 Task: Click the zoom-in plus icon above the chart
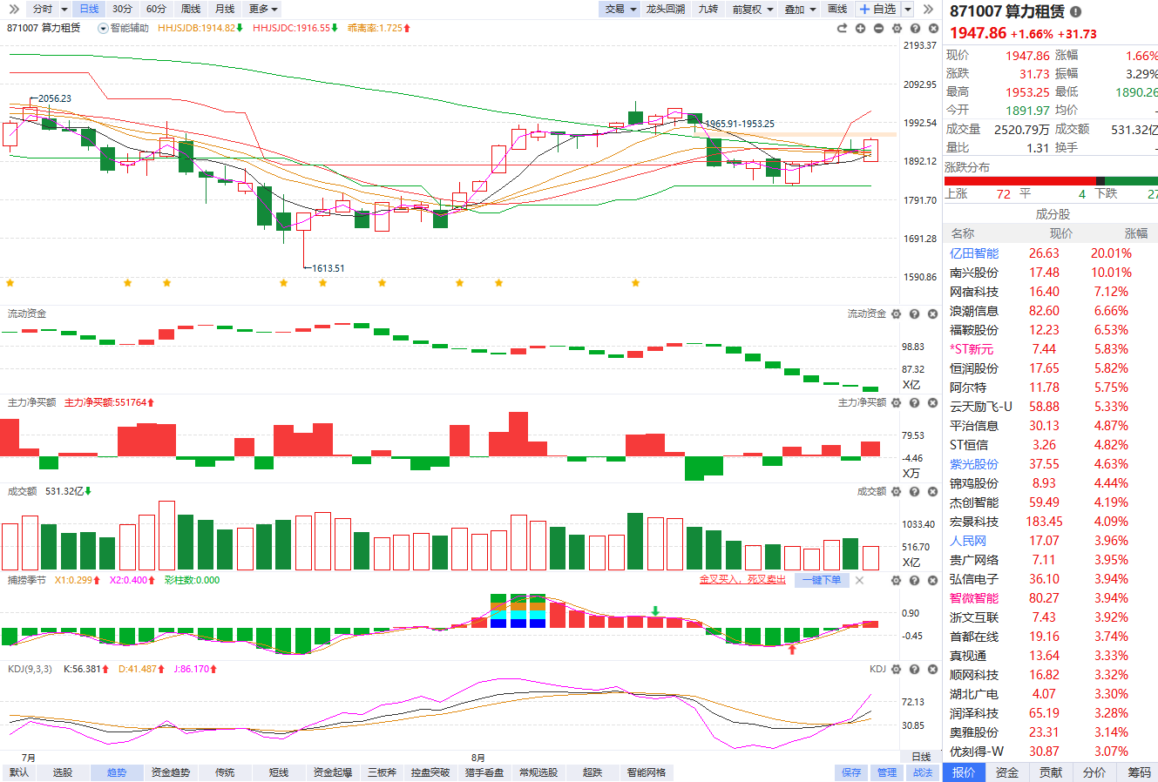click(860, 29)
